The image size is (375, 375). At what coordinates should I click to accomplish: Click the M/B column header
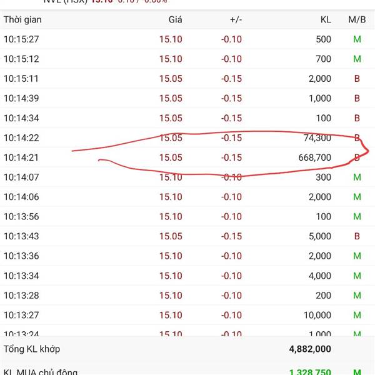click(357, 19)
